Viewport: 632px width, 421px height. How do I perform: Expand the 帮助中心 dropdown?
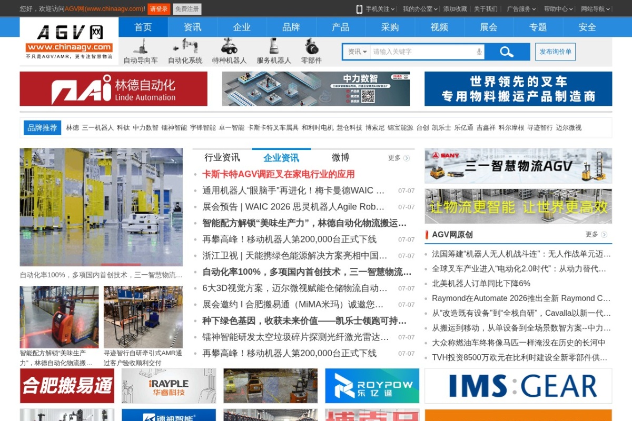(x=558, y=9)
